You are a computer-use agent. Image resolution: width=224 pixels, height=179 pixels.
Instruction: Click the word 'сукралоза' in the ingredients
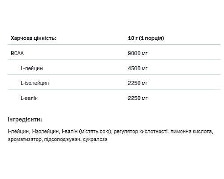tap(95, 139)
